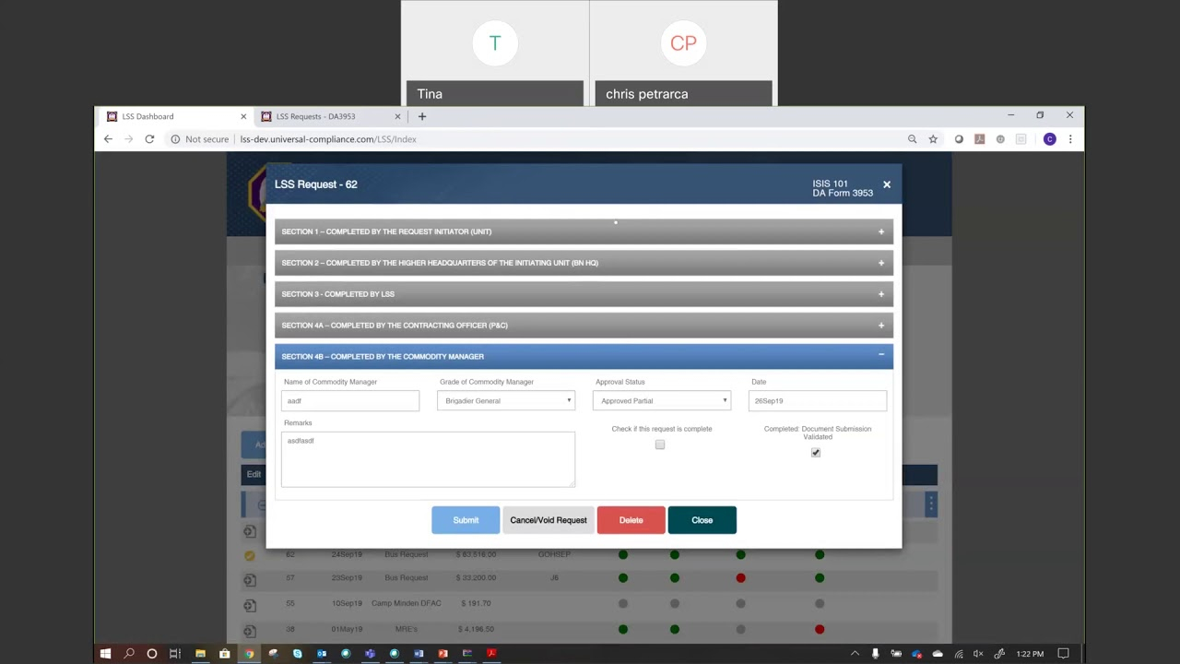Edit the Name of Commodity Manager field
1180x664 pixels.
click(x=350, y=400)
